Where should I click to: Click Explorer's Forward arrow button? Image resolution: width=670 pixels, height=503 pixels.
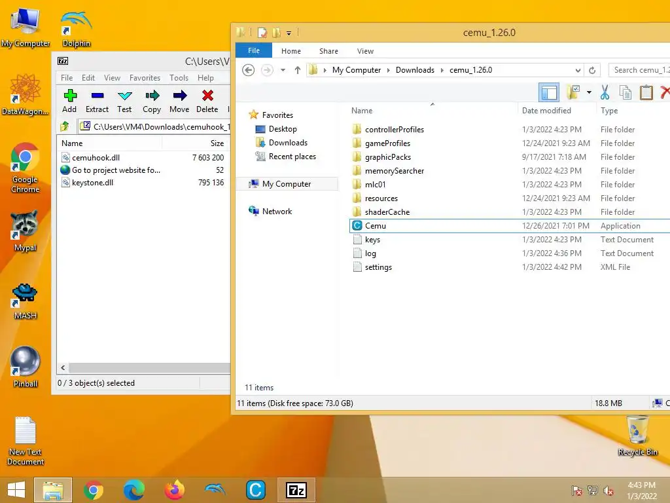click(x=267, y=69)
